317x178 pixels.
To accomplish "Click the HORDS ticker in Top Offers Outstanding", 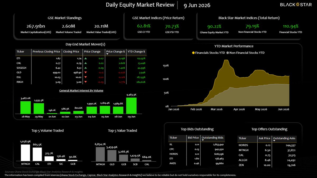I will (x=243, y=145).
